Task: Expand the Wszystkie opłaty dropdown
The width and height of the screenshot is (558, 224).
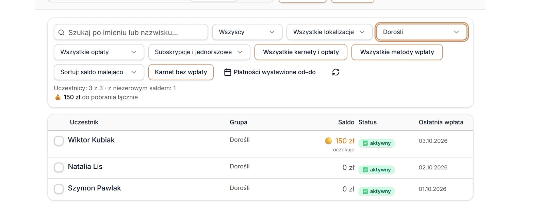Action: point(99,52)
